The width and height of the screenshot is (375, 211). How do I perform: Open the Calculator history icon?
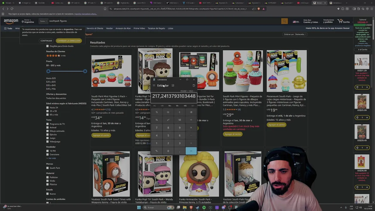pos(194,86)
